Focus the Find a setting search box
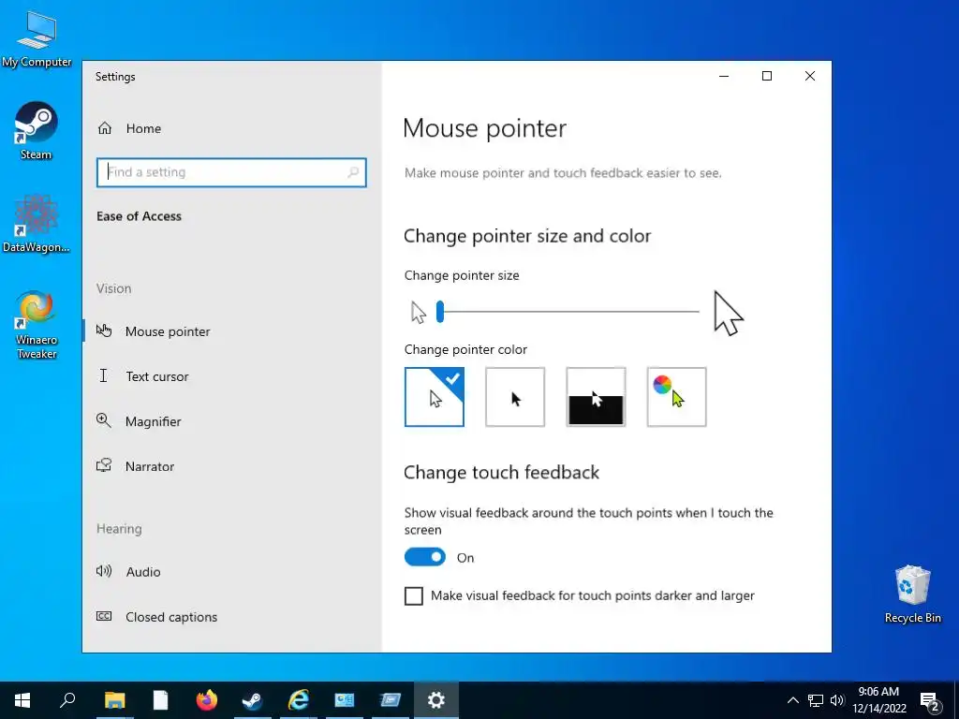This screenshot has height=719, width=959. click(x=231, y=172)
